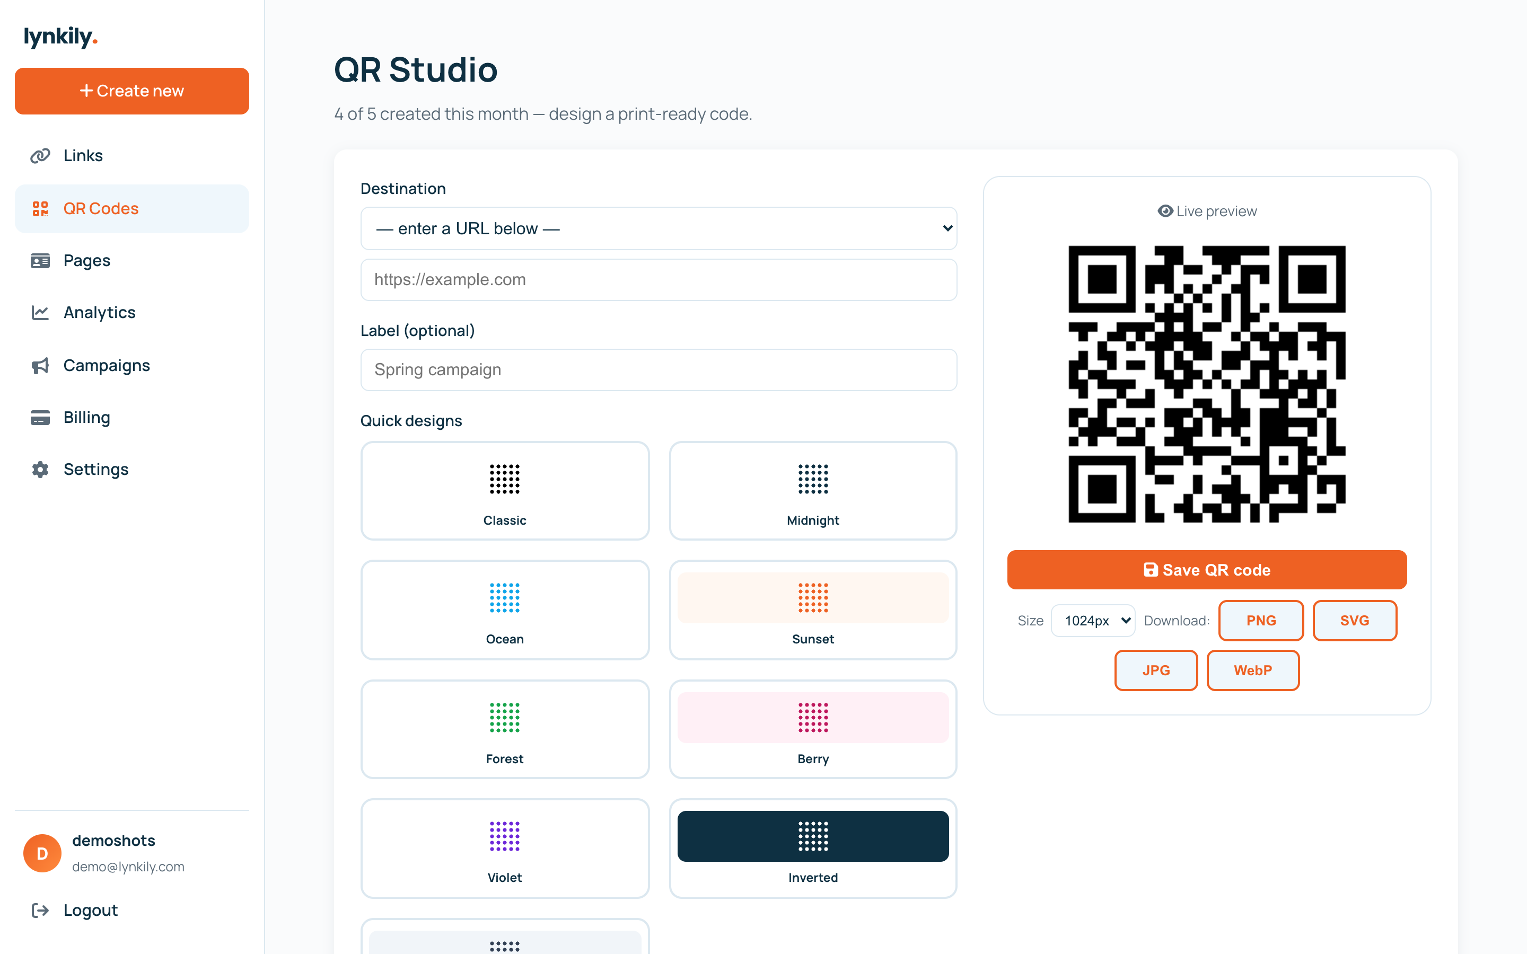
Task: Click the lynkily logo
Action: tap(60, 37)
